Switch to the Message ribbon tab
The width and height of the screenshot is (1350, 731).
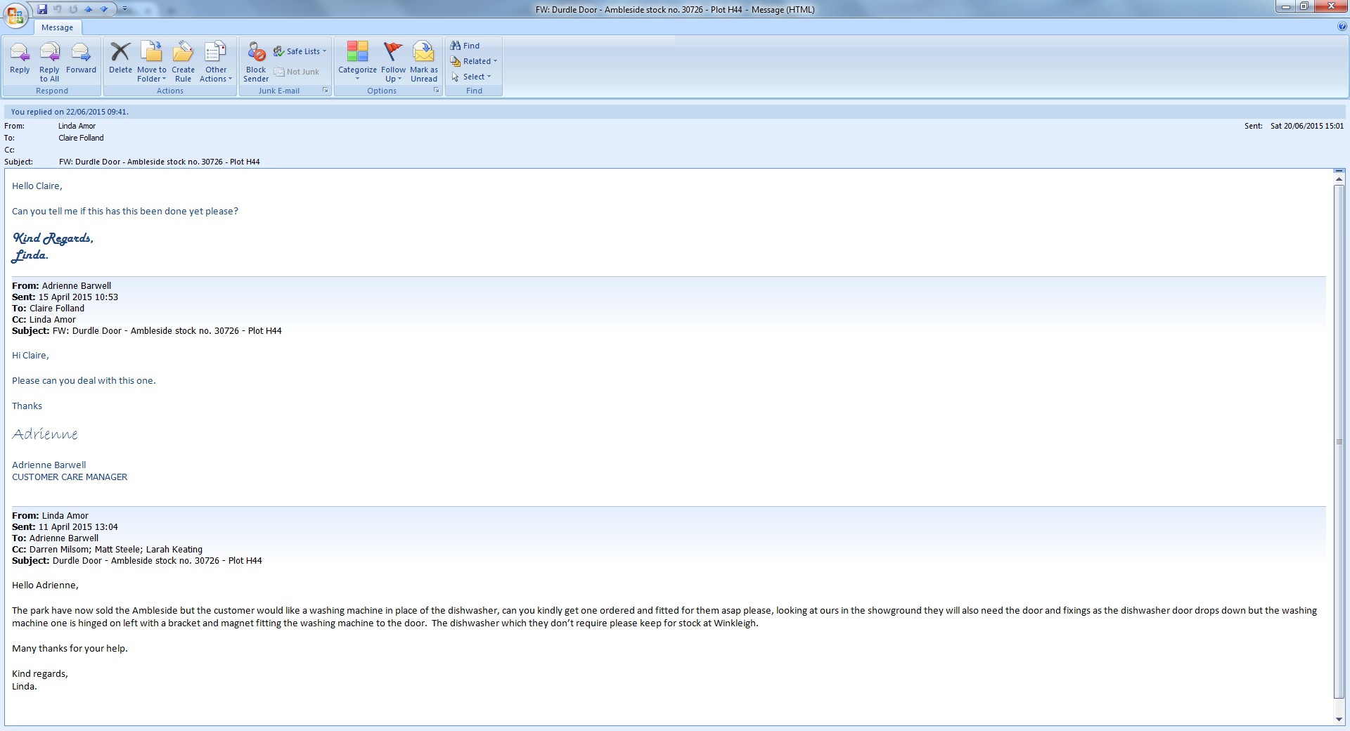57,27
